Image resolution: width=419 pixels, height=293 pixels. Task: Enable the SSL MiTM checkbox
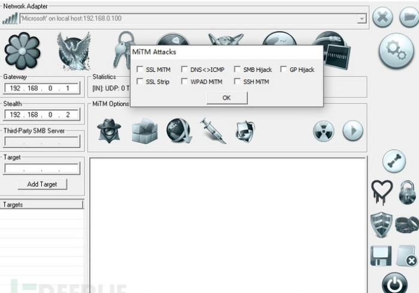coord(140,70)
